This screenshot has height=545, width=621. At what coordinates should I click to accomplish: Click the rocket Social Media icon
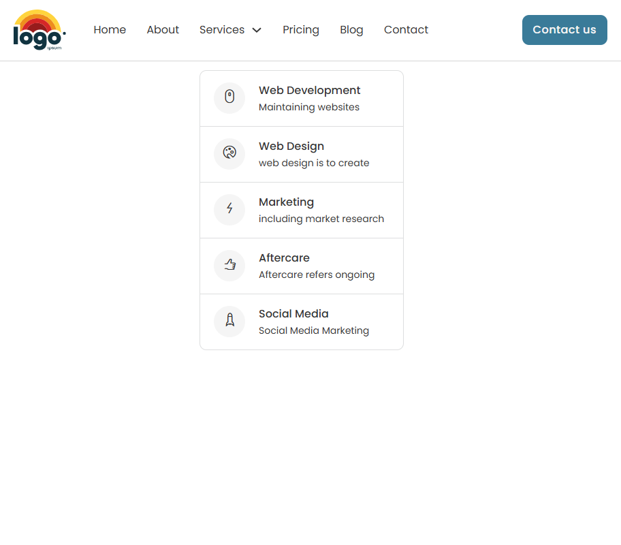[x=229, y=322]
